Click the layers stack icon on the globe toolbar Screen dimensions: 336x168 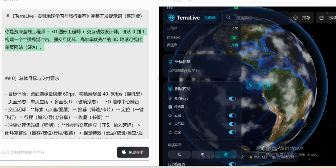[x=268, y=85]
